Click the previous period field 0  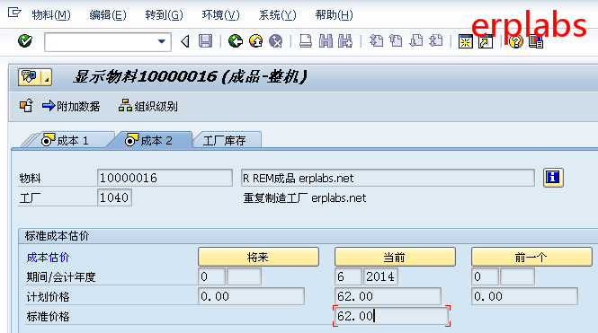[x=485, y=276]
